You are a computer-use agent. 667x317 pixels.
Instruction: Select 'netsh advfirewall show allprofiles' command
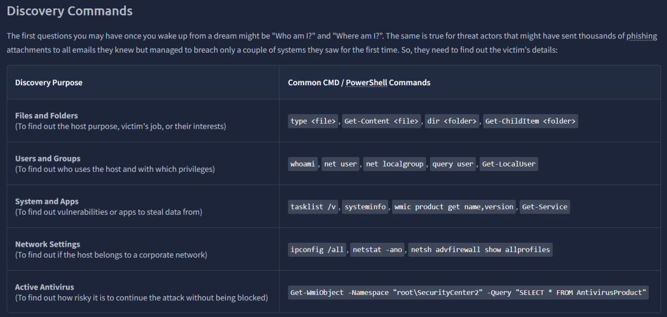coord(481,250)
